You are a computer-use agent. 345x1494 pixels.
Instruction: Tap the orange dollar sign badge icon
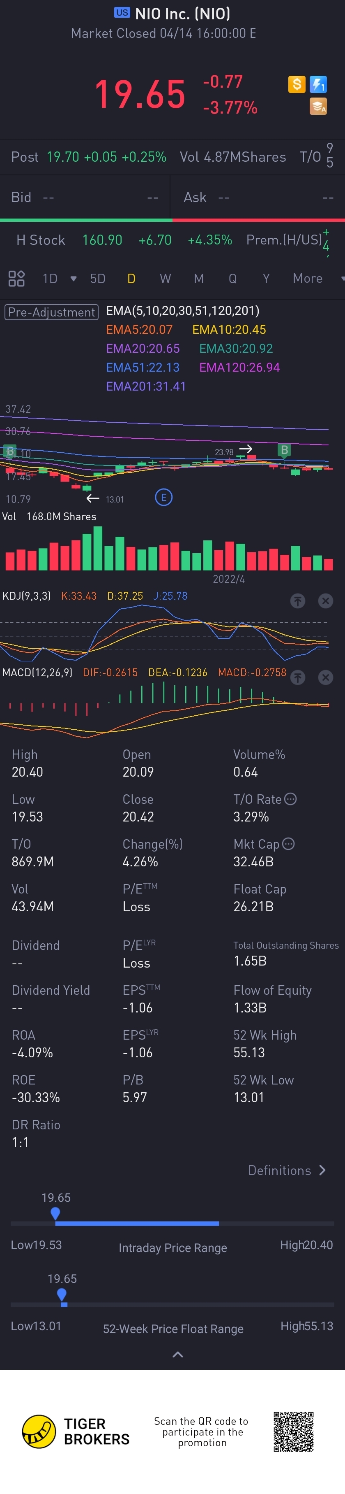297,84
